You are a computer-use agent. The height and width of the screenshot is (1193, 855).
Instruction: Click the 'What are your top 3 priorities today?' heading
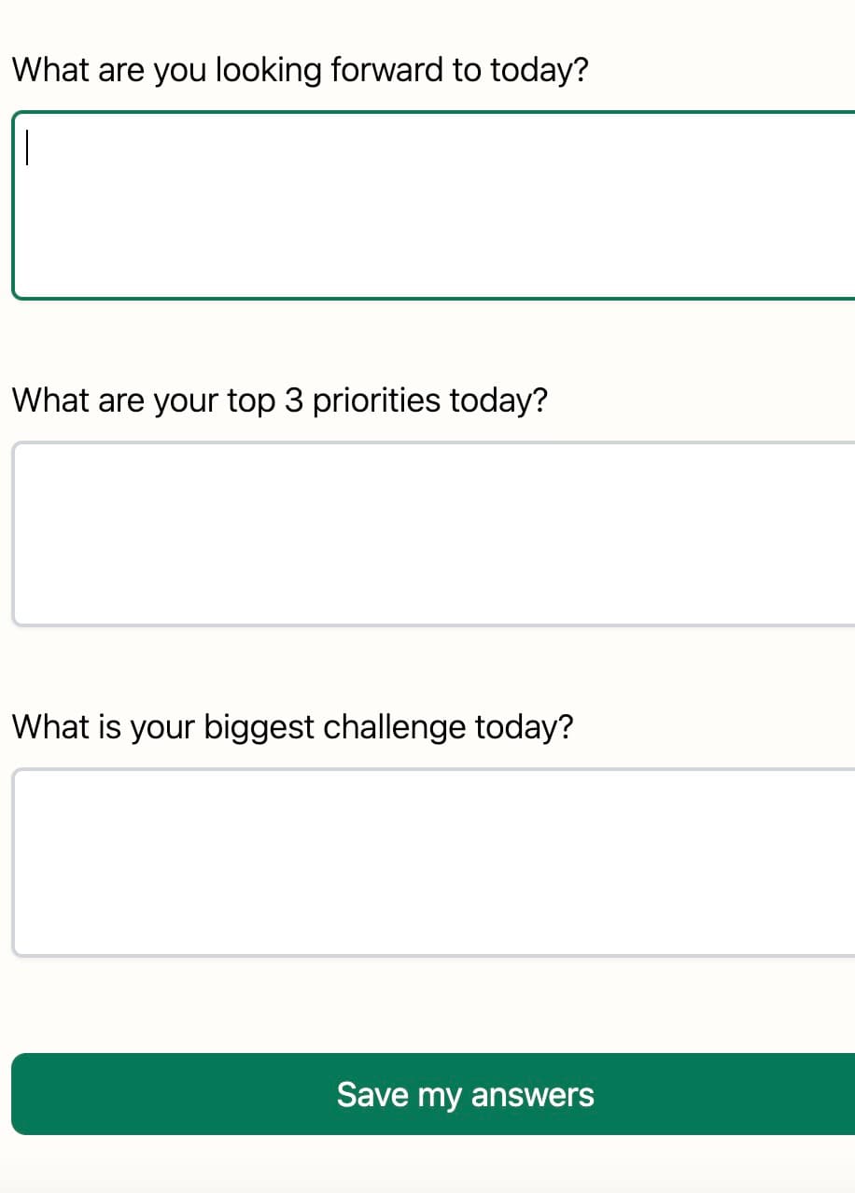(x=280, y=400)
